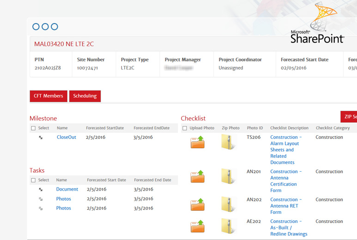Click the expand arrows icon beside CloseOut milestone

point(41,138)
